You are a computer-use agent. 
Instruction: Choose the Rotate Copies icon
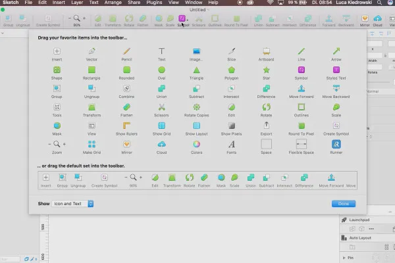pyautogui.click(x=196, y=107)
